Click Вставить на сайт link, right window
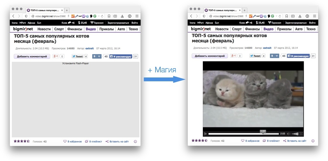Viewport: 328px width, 161px height. click(x=295, y=141)
